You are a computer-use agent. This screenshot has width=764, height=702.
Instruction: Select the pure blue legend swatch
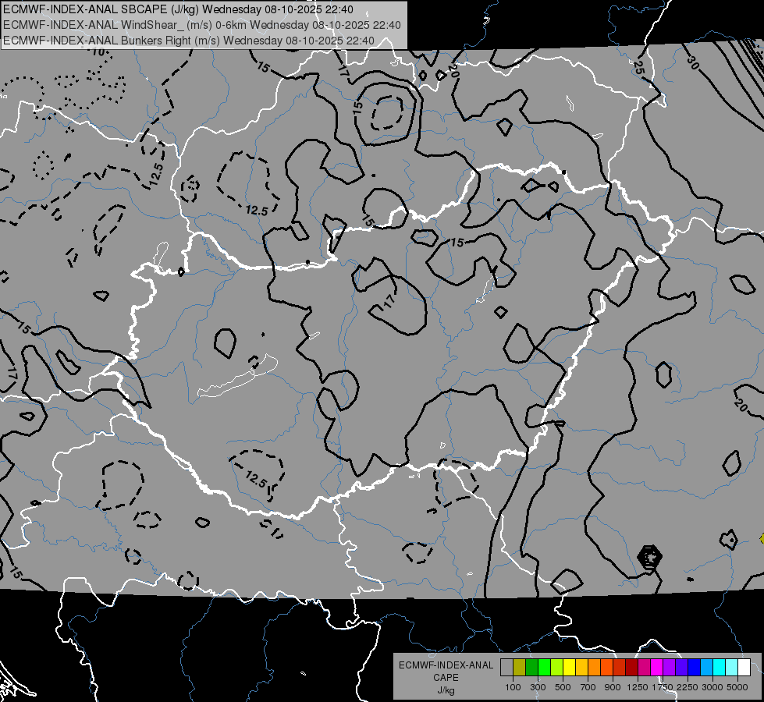point(695,668)
